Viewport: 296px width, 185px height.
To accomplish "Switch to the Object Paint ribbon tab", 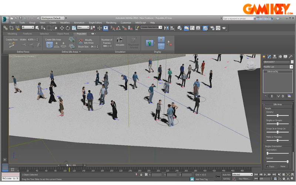I will tap(63, 34).
